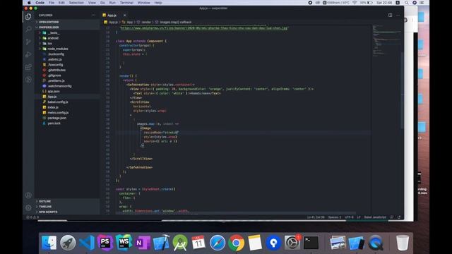Open the Run menu
The height and width of the screenshot is (254, 452).
[x=112, y=3]
